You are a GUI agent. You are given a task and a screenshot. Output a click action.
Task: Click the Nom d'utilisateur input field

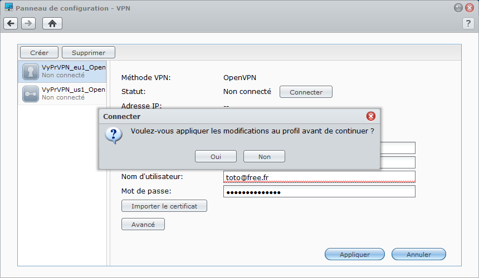(x=319, y=177)
